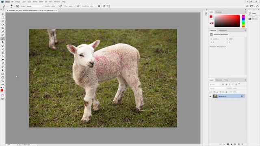Click the foreground color swatch in toolbox
This screenshot has height=146, width=260.
click(x=2, y=90)
